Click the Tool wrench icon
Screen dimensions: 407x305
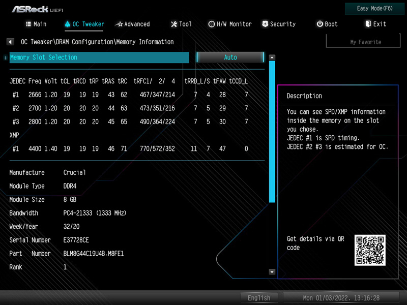click(173, 24)
